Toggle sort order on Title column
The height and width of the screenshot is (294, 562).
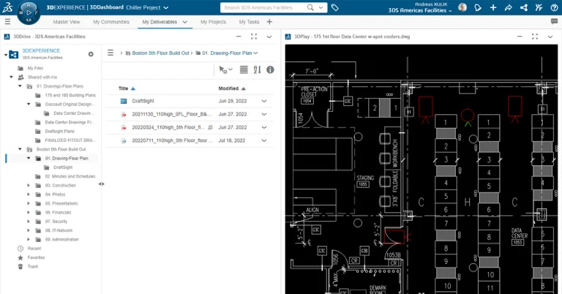tap(132, 88)
